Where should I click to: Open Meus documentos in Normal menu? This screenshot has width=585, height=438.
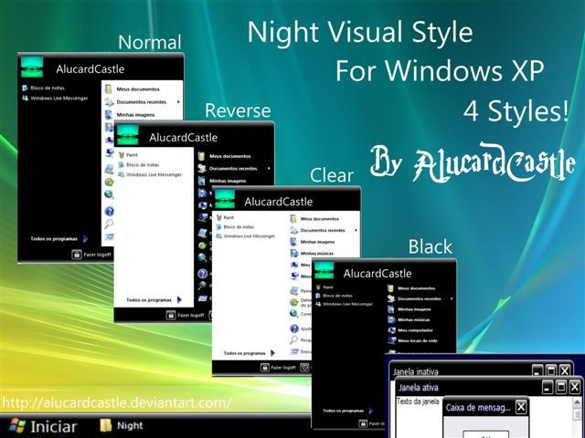(x=133, y=89)
